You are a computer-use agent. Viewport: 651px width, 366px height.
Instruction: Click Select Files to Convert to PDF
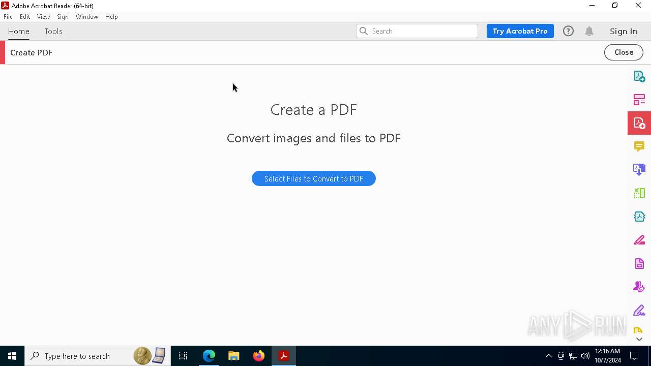(x=314, y=178)
